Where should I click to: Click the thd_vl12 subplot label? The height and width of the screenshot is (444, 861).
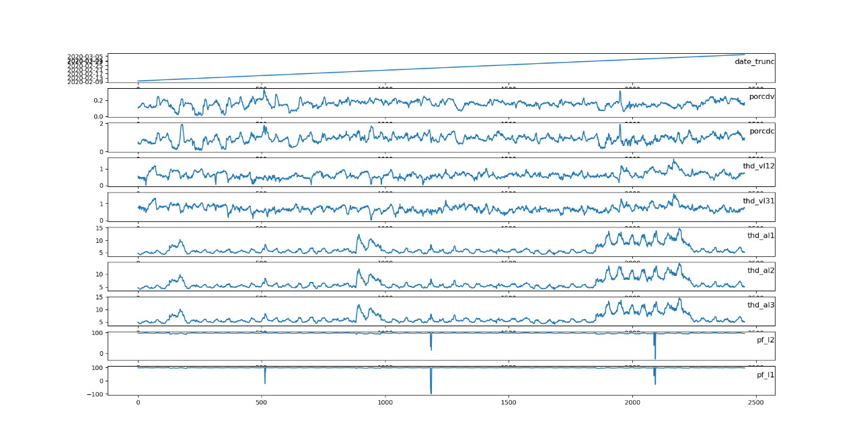point(758,165)
